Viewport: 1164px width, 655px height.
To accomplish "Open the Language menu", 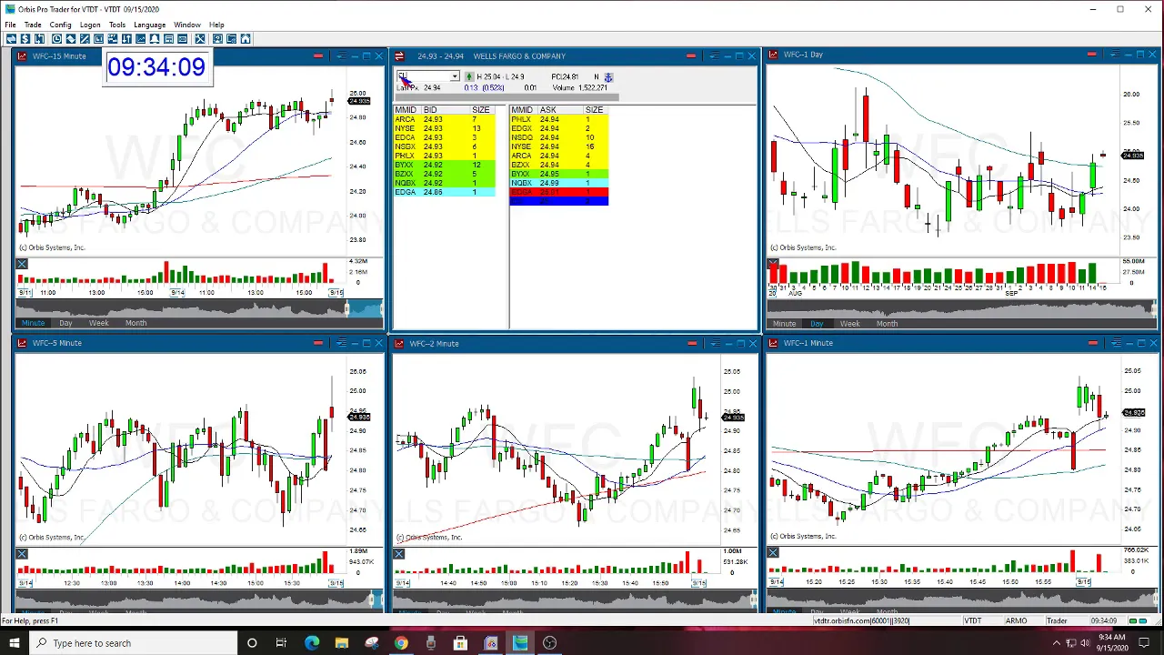I will coord(149,25).
